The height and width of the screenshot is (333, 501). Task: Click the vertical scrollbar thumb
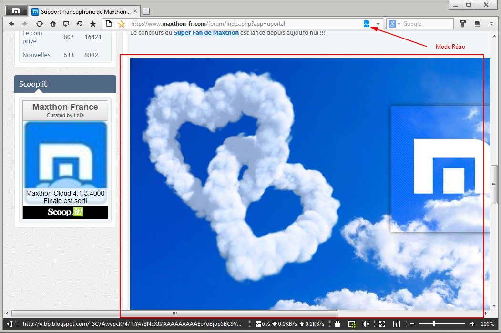[x=494, y=185]
